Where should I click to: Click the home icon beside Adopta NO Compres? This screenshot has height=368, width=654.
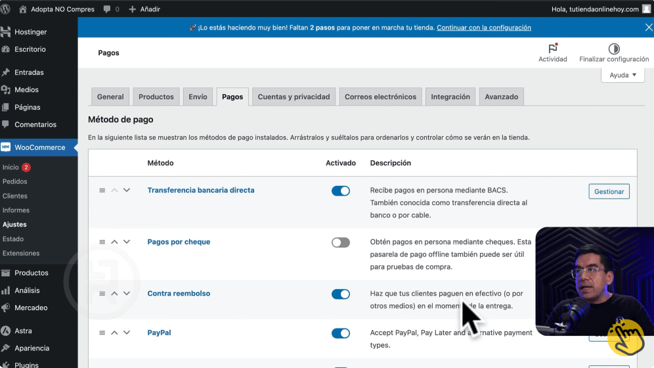[23, 9]
